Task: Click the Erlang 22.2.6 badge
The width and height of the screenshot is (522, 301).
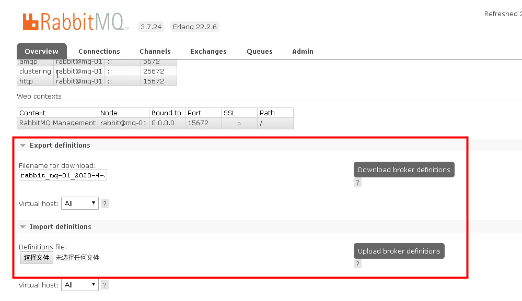Action: [195, 27]
